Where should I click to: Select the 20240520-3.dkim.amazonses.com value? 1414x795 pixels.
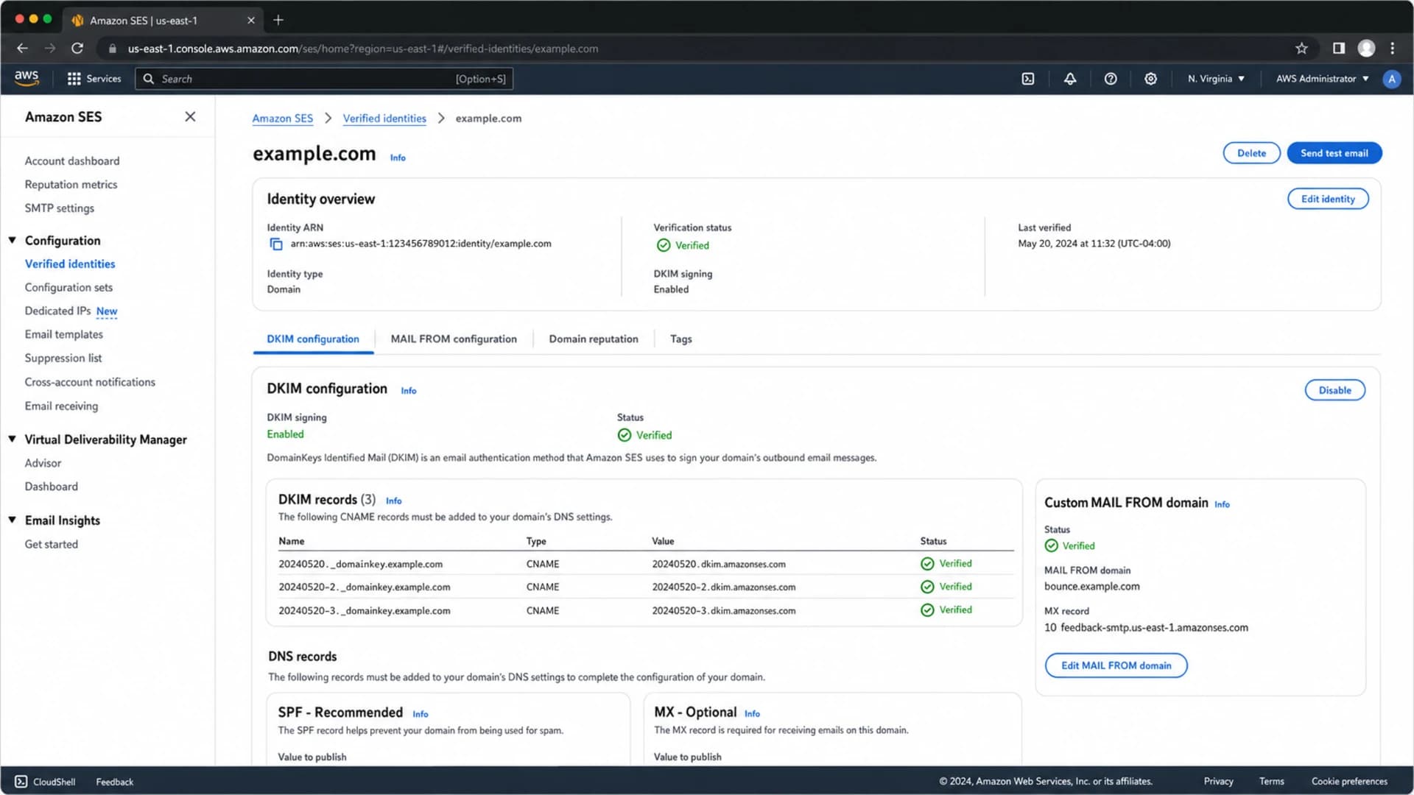click(x=723, y=611)
